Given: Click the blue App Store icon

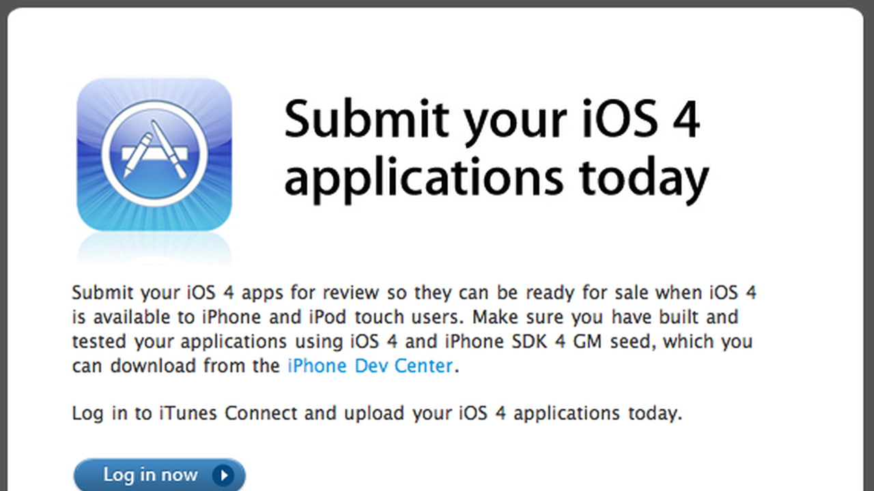Looking at the screenshot, I should tap(154, 155).
